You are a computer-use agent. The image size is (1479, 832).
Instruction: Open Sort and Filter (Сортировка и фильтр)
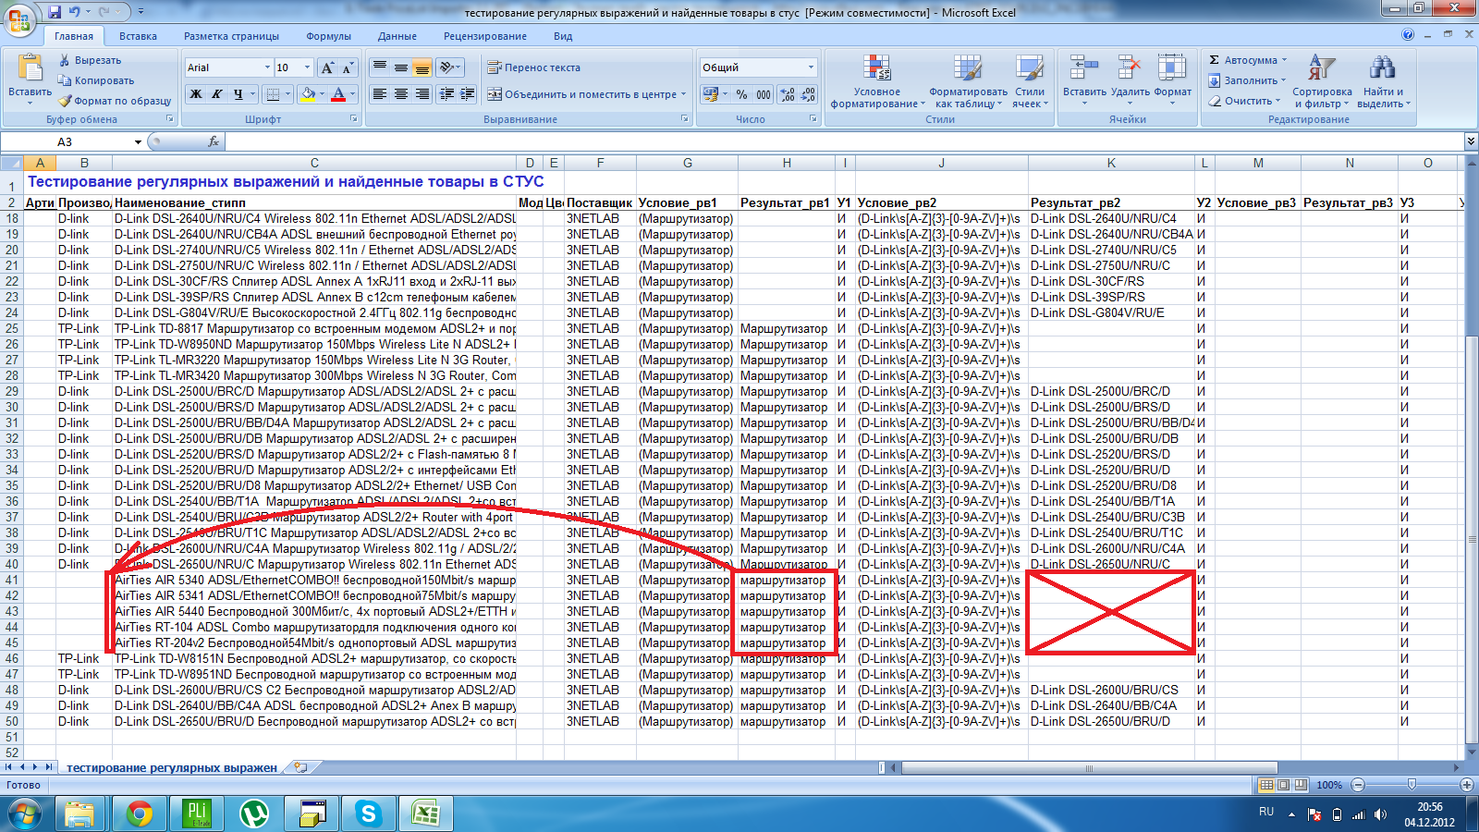pos(1322,81)
